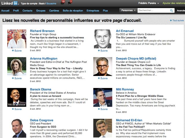Image resolution: width=185 pixels, height=138 pixels.
Task: Open the Richard Branson name link
Action: coord(42,31)
